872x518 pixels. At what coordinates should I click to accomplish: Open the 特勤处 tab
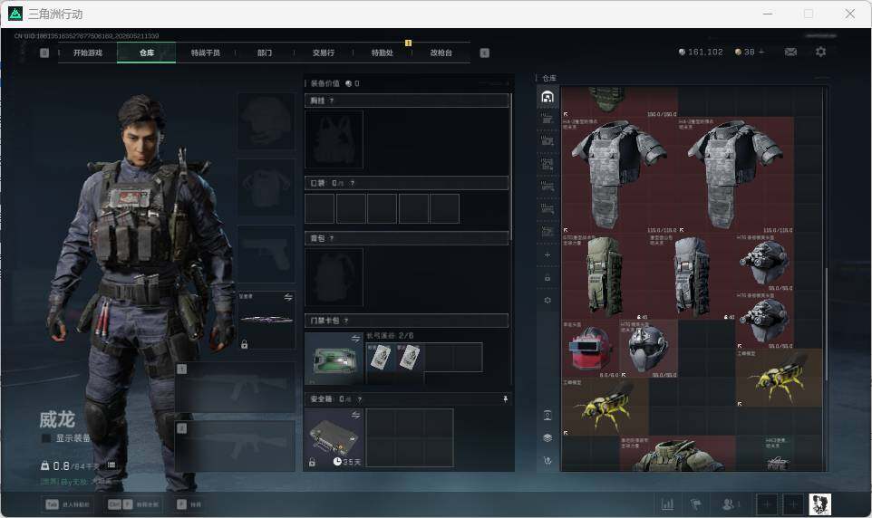tap(382, 53)
